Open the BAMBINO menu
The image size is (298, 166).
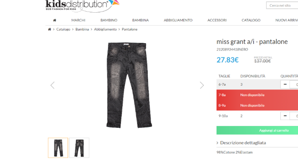click(x=109, y=20)
